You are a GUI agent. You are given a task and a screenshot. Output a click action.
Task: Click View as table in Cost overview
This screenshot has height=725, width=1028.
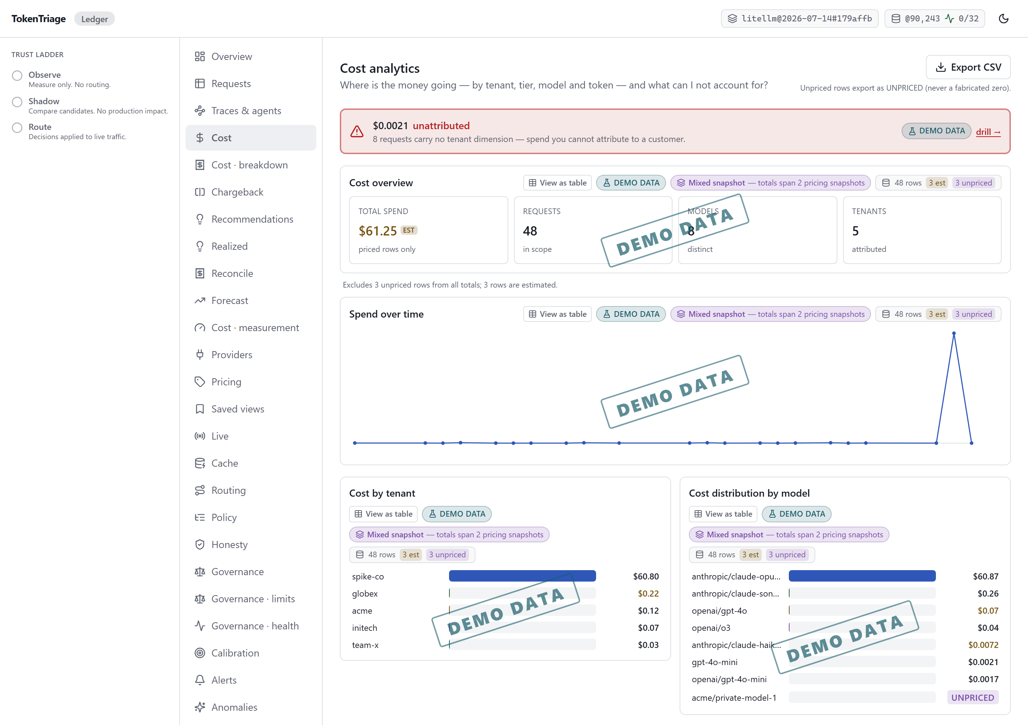pos(558,183)
